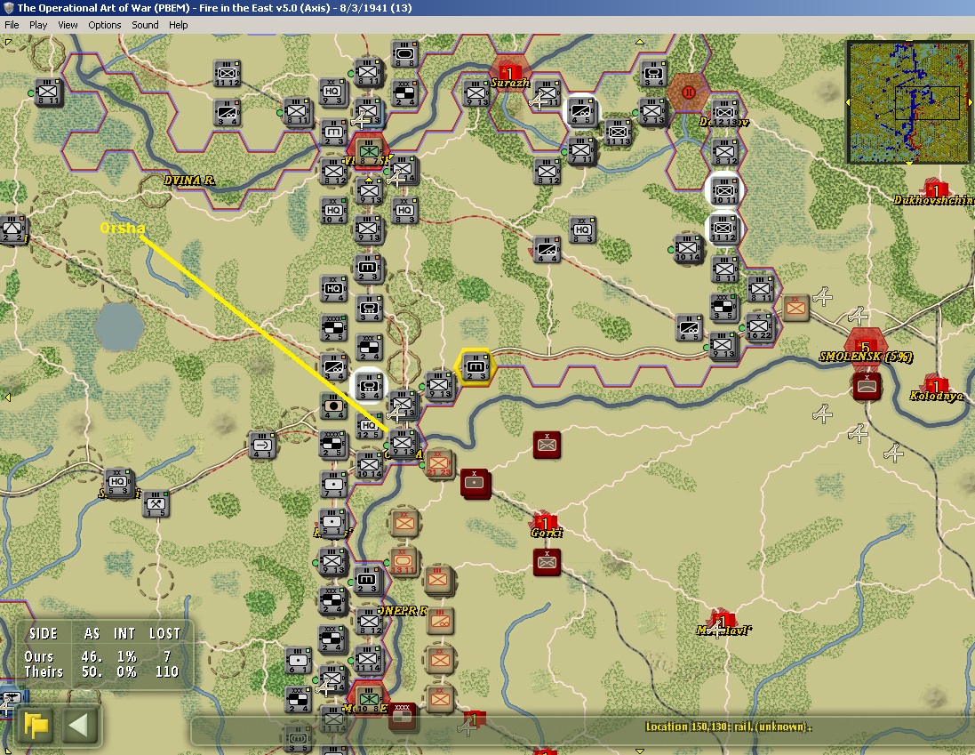Select the Soviet infantry unit north of Gorki
This screenshot has width=975, height=755.
pyautogui.click(x=547, y=445)
